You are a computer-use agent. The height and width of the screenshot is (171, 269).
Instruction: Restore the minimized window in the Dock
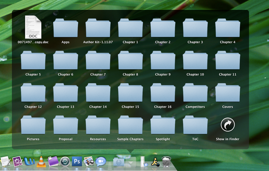coord(144,162)
